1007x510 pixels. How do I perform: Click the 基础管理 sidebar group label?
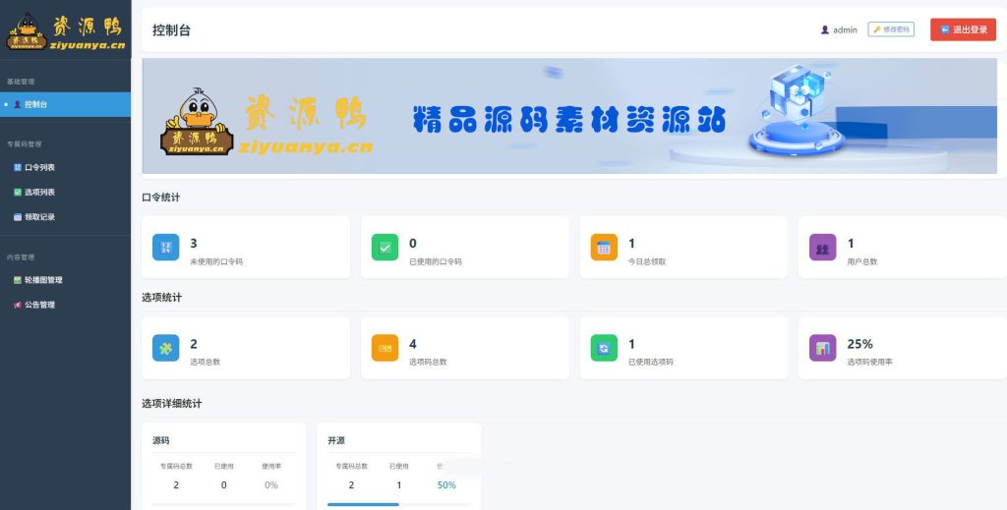[x=21, y=82]
